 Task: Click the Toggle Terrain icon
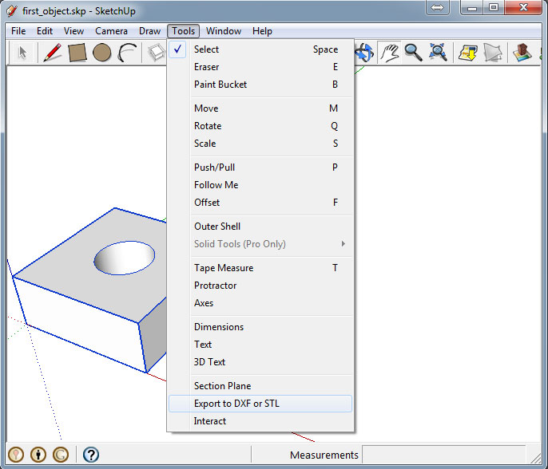point(493,53)
